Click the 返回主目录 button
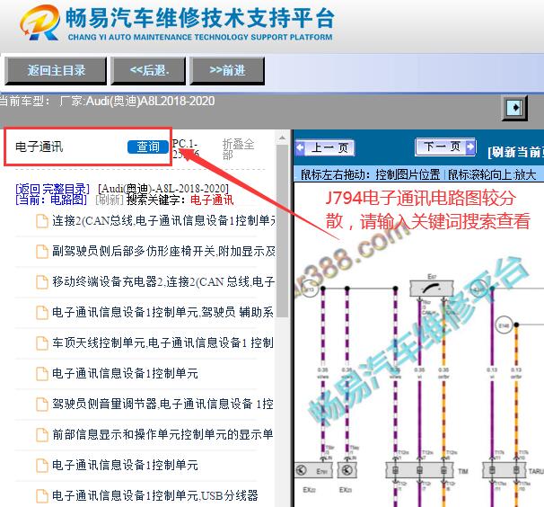 coord(56,70)
